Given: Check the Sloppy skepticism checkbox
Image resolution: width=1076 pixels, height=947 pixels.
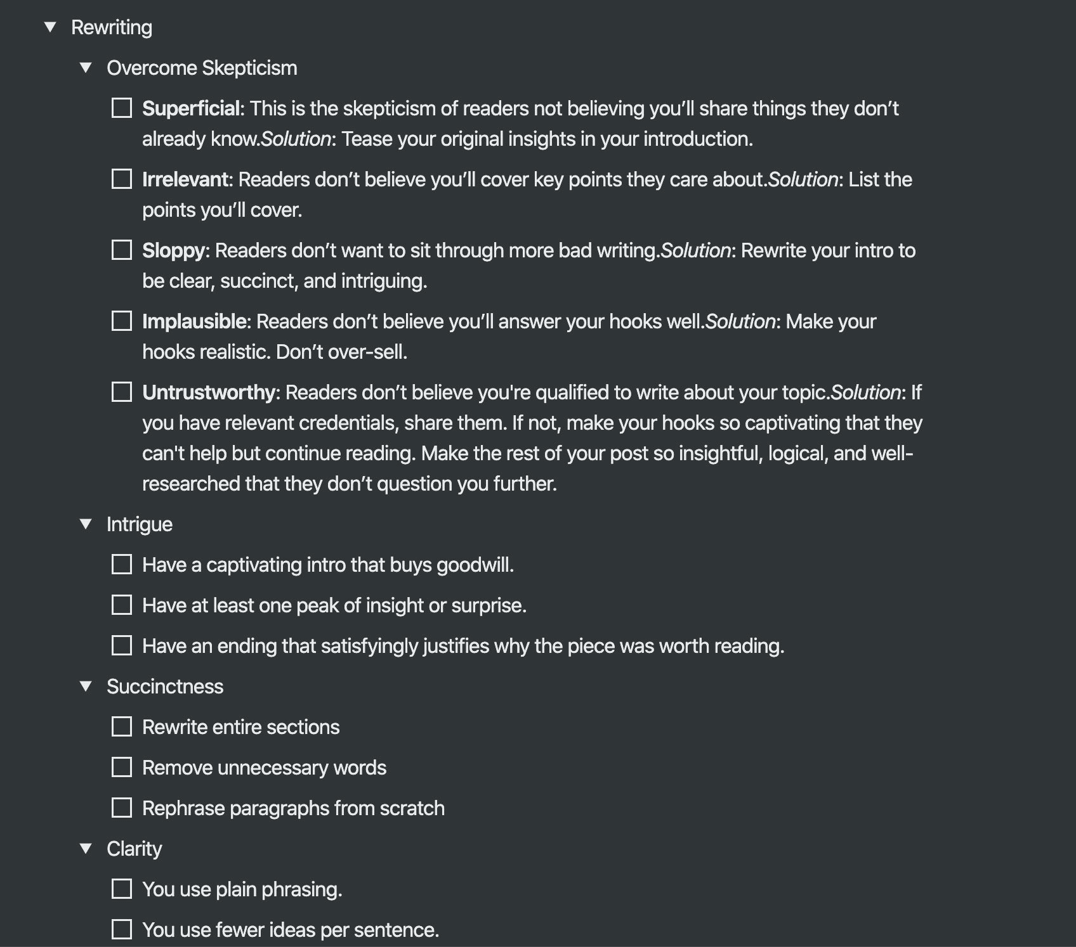Looking at the screenshot, I should tap(122, 250).
